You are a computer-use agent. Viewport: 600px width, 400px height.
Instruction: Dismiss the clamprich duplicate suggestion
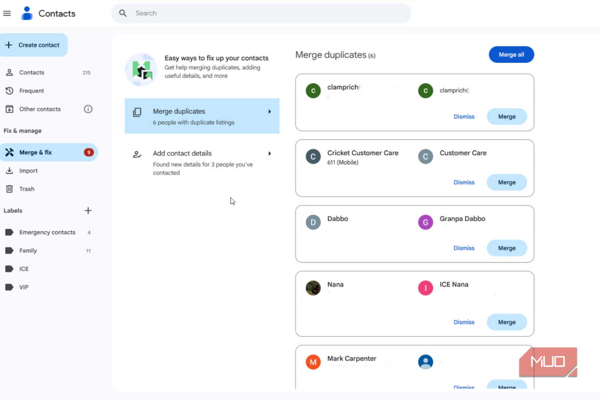(464, 116)
